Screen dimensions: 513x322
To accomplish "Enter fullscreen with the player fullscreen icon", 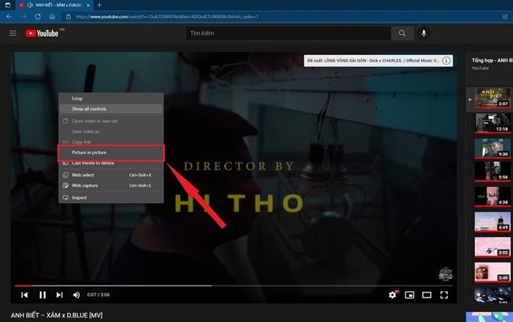I will tap(444, 295).
